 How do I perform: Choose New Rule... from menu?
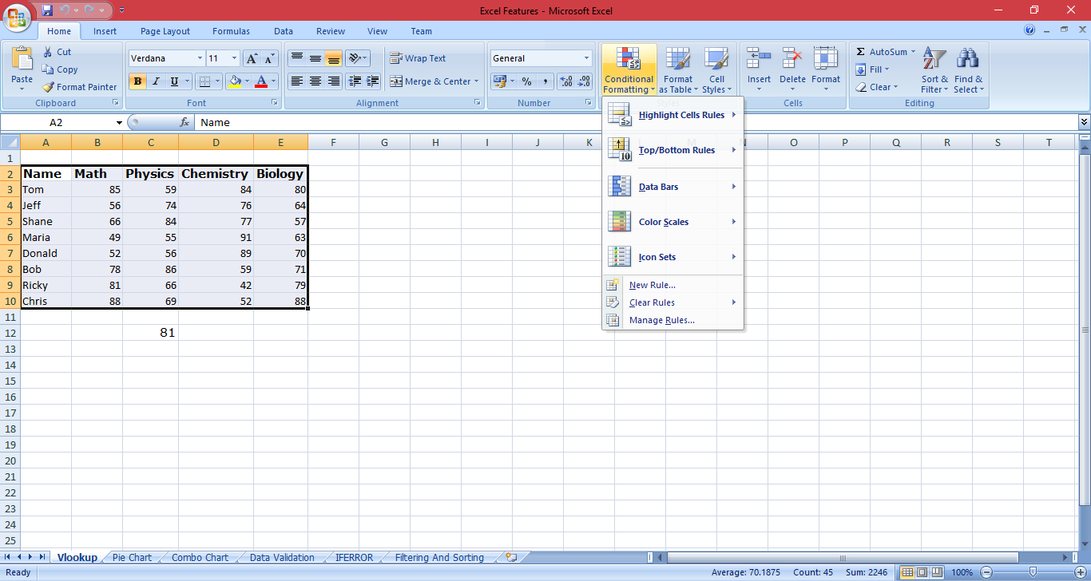pos(672,285)
